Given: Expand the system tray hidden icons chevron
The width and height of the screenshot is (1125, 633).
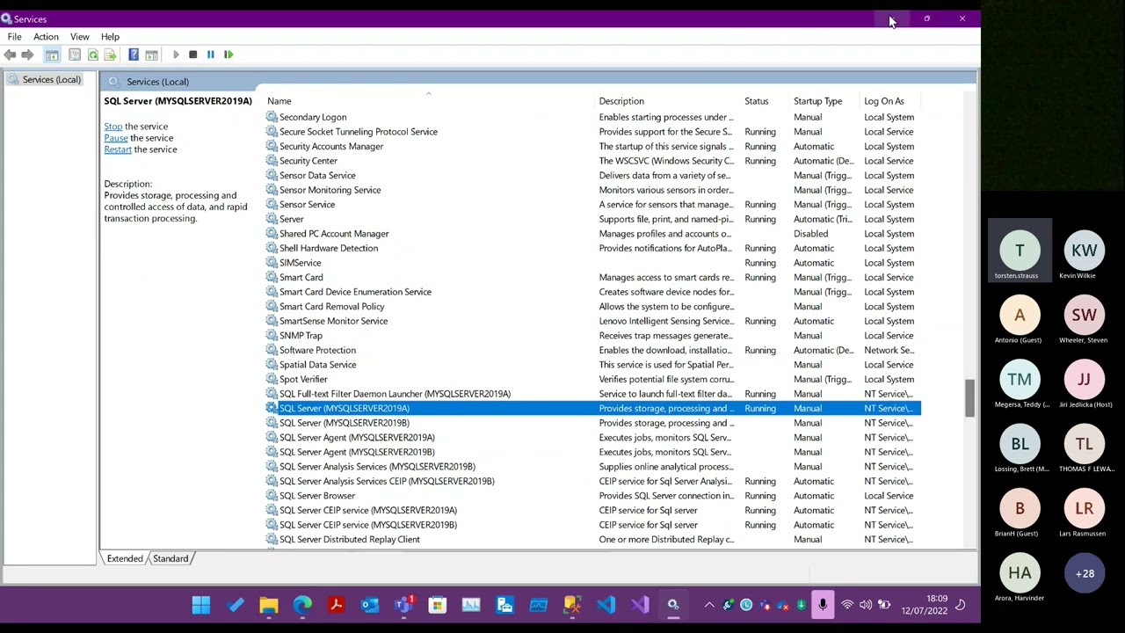Looking at the screenshot, I should 709,605.
